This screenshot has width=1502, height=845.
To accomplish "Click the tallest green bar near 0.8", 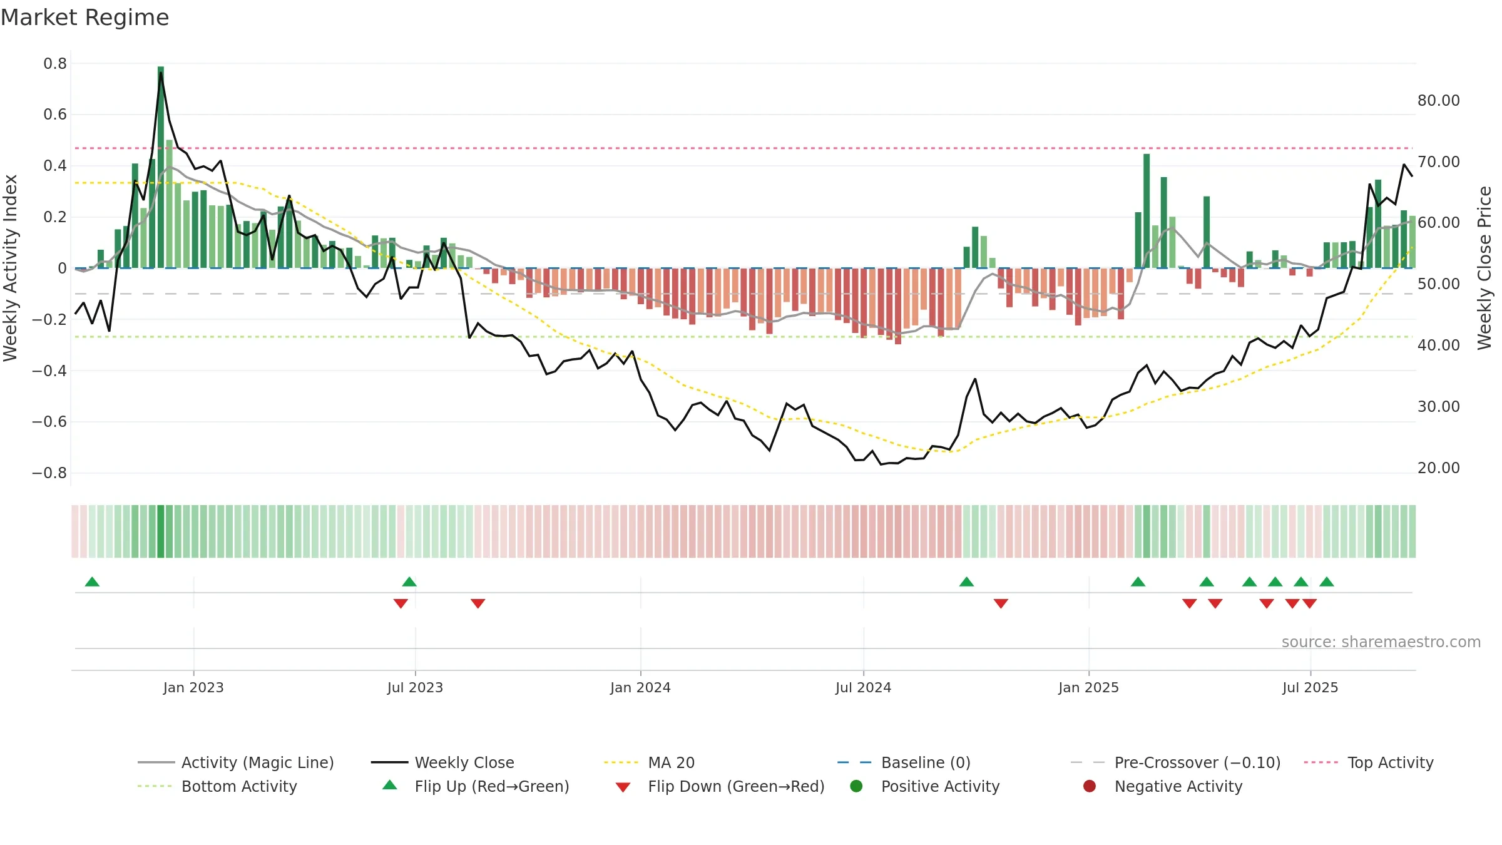I will [161, 167].
